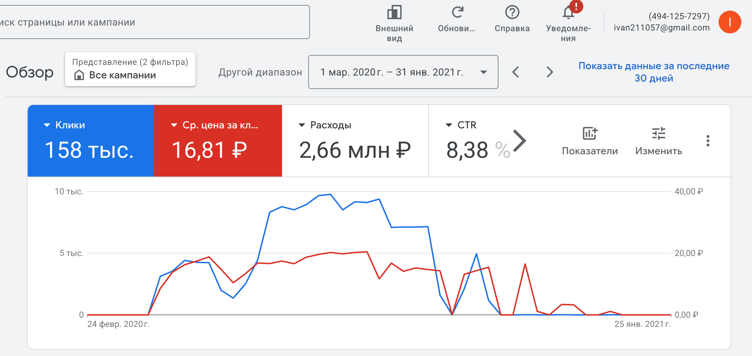Click the 5 тыс. axis label
This screenshot has height=356, width=752.
click(72, 253)
